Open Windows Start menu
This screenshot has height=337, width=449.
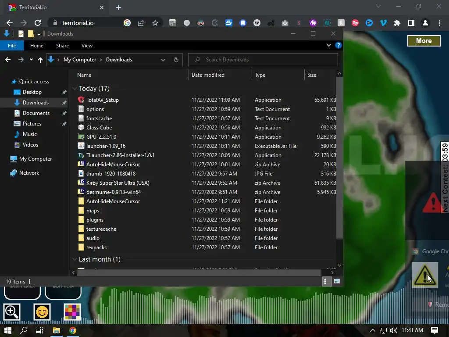coord(8,330)
